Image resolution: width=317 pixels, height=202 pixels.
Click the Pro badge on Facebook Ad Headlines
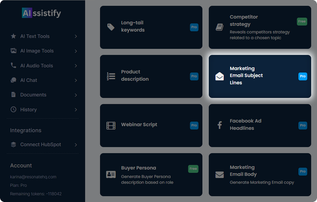click(303, 125)
